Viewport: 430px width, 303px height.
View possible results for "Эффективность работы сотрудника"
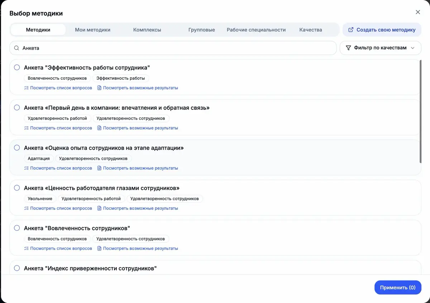(x=138, y=88)
